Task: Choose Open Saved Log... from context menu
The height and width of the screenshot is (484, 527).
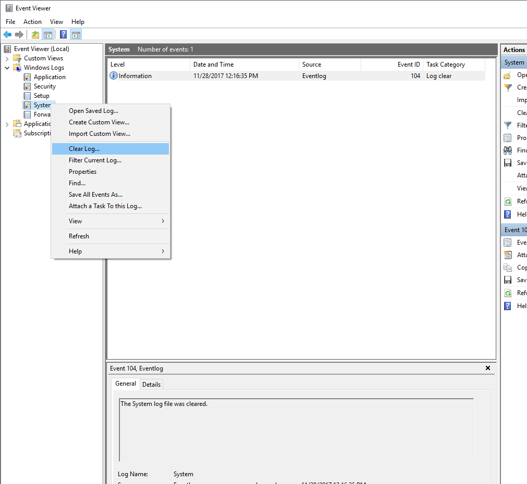Action: pyautogui.click(x=111, y=111)
